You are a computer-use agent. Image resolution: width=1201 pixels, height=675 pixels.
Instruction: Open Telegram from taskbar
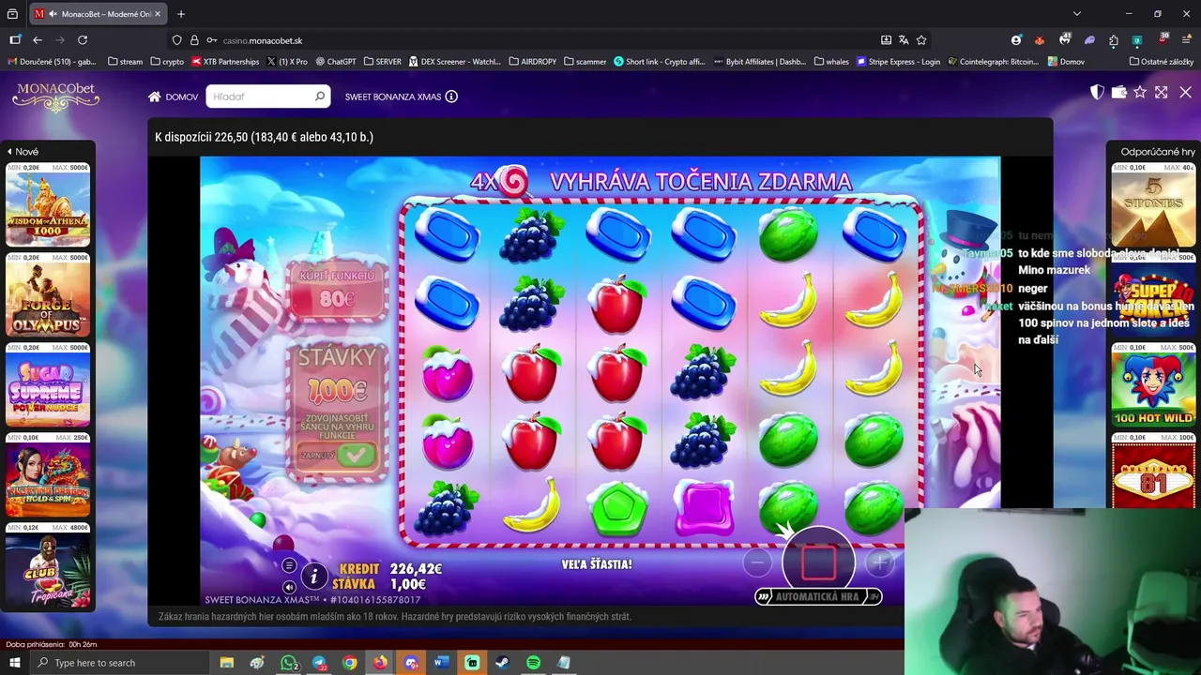tap(319, 663)
